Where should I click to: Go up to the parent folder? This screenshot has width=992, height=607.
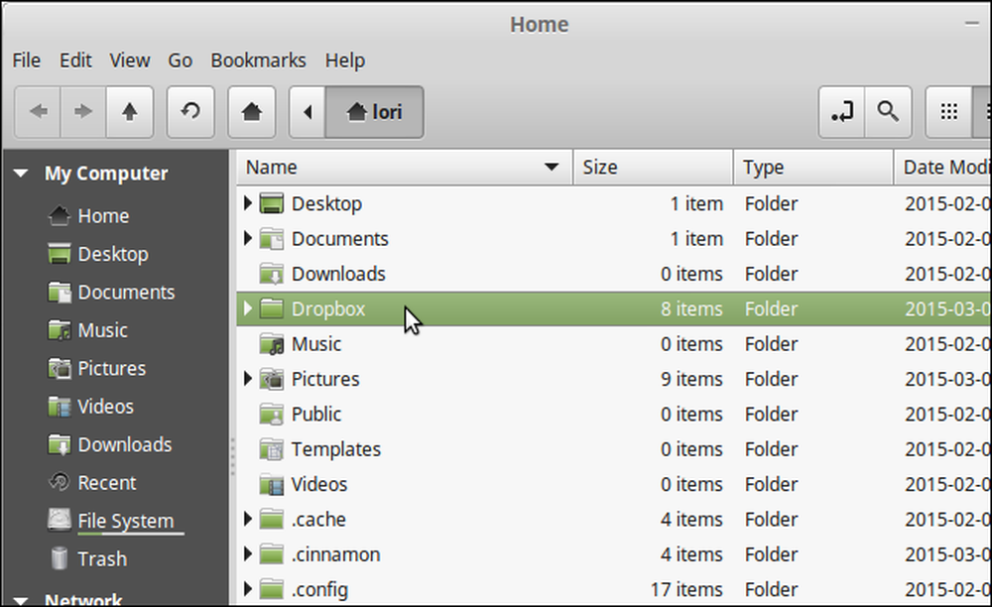point(130,112)
